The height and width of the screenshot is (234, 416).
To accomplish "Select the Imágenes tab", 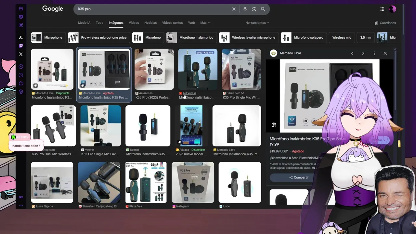I will click(x=116, y=23).
